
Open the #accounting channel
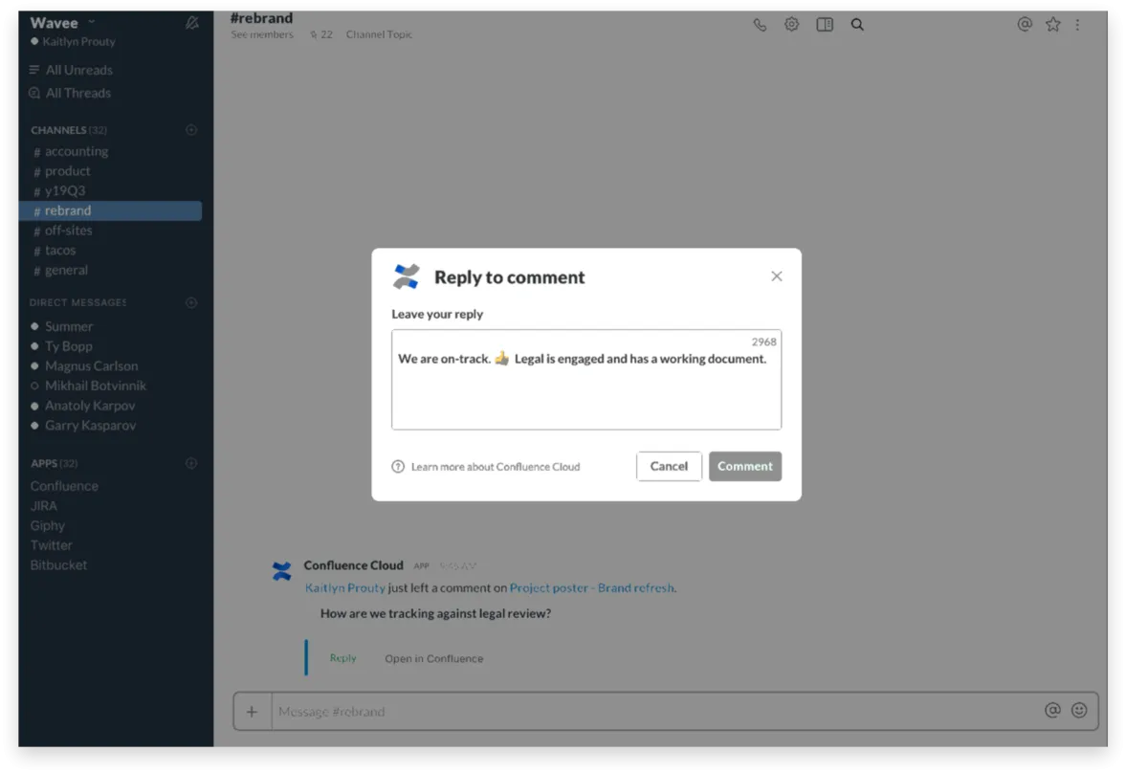click(x=76, y=151)
